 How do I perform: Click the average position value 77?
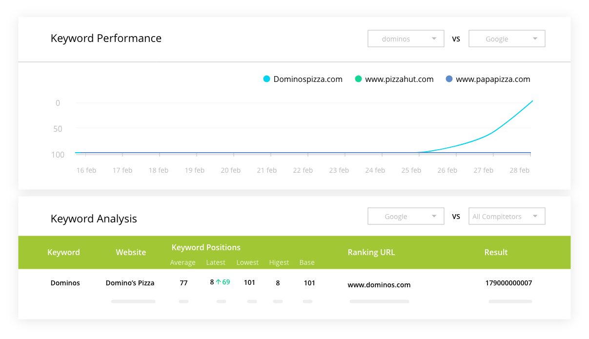click(x=183, y=283)
